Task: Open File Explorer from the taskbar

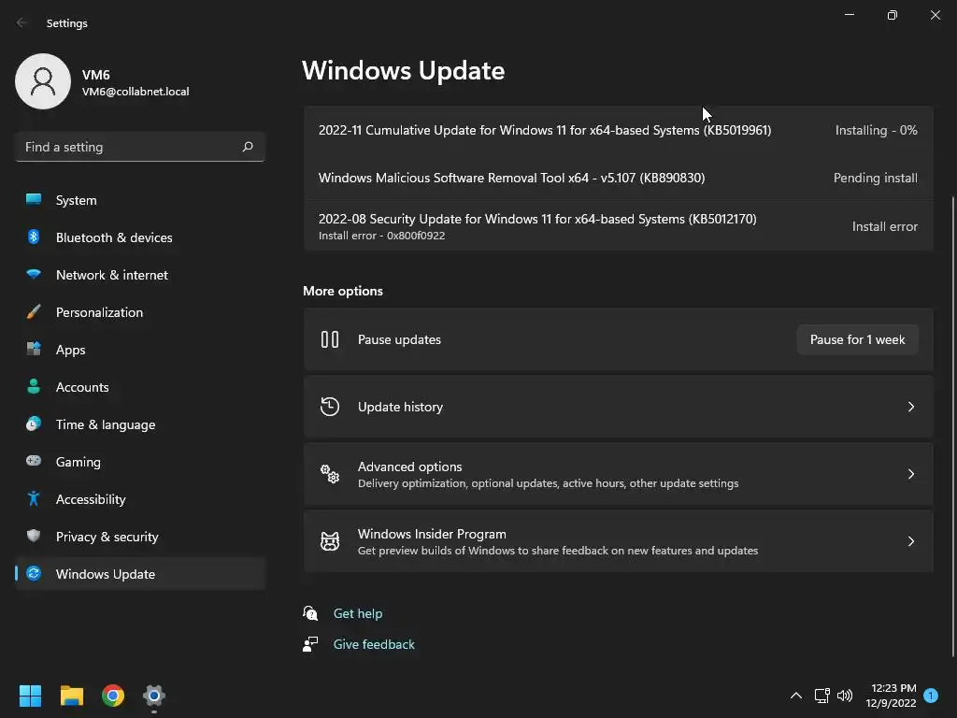Action: pyautogui.click(x=72, y=696)
